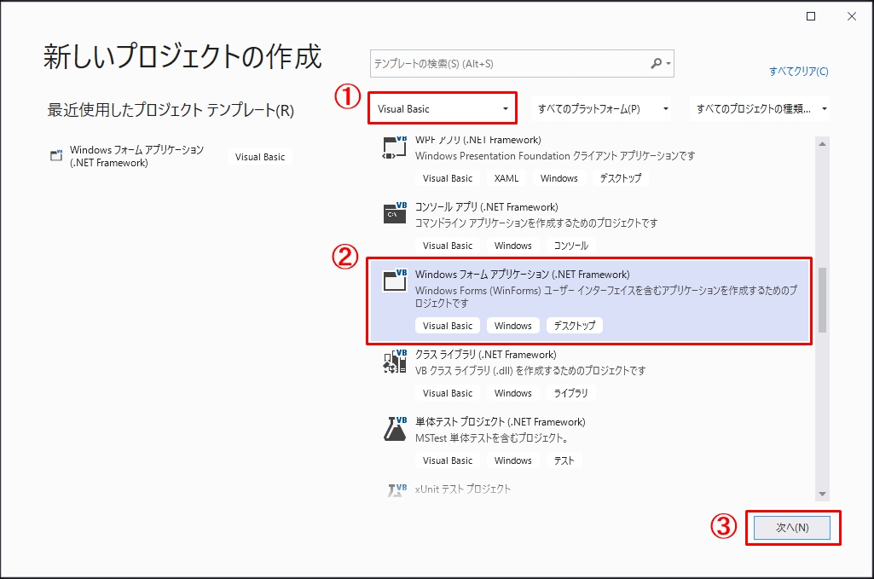Open recent Windows フォーム アプリケーション template entry
874x579 pixels.
170,156
